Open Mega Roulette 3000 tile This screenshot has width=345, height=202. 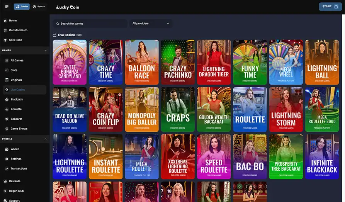pos(322,110)
